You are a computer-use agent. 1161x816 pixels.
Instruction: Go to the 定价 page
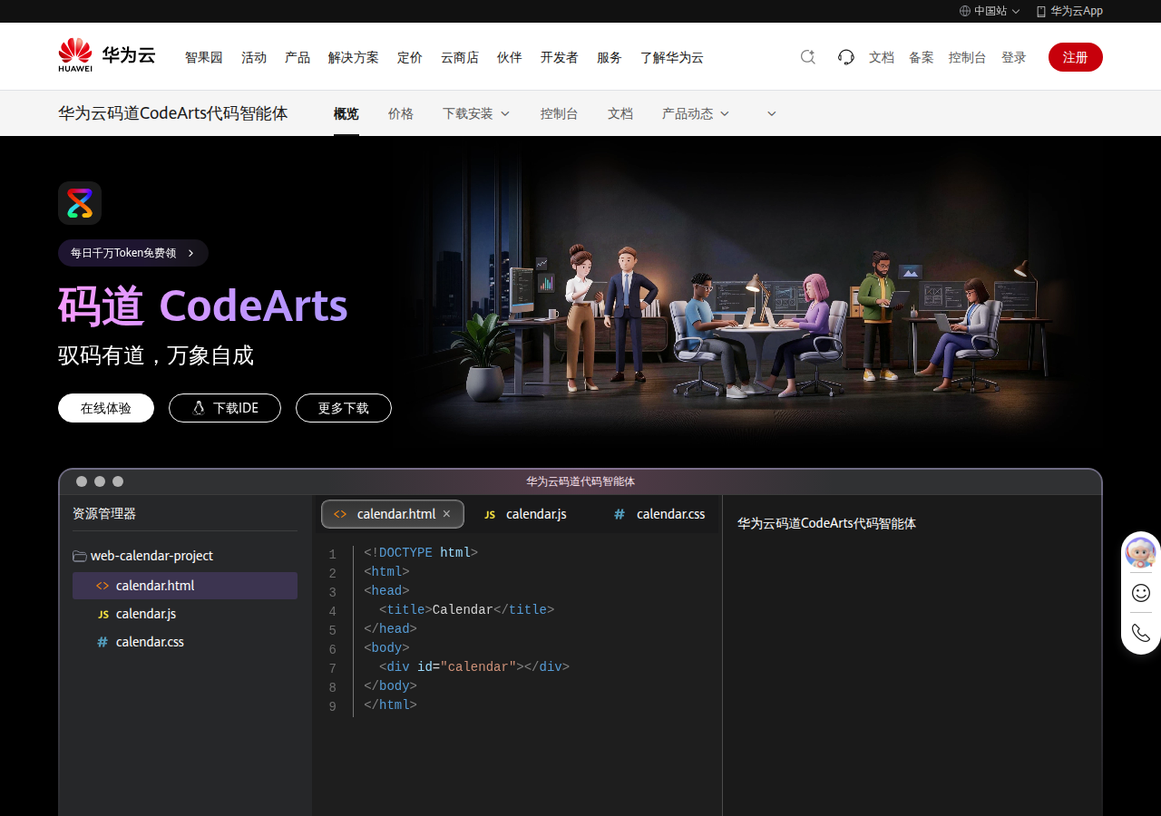(410, 57)
